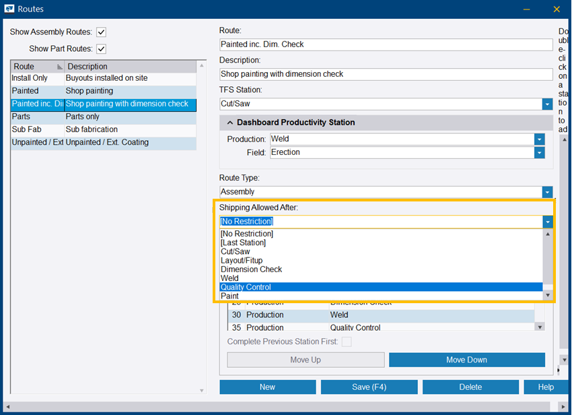
Task: Select Quality Control in shipping list
Action: (246, 287)
